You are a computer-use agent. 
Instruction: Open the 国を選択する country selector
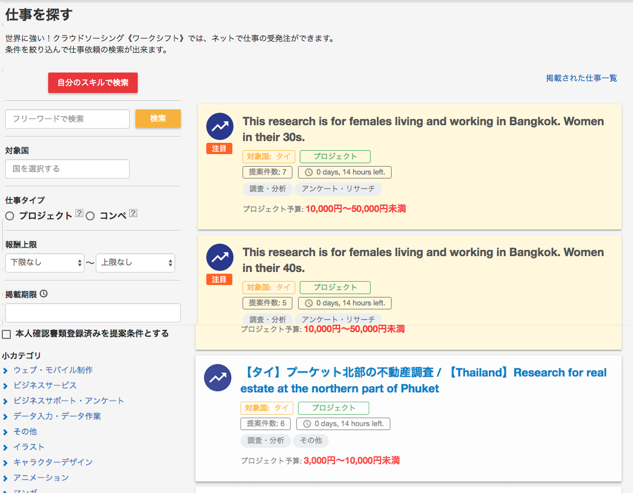[x=67, y=169]
